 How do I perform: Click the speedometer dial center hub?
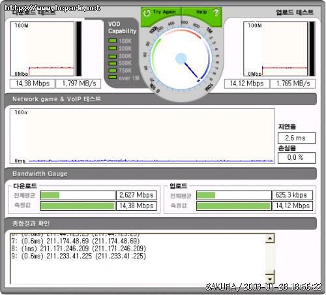[x=181, y=59]
